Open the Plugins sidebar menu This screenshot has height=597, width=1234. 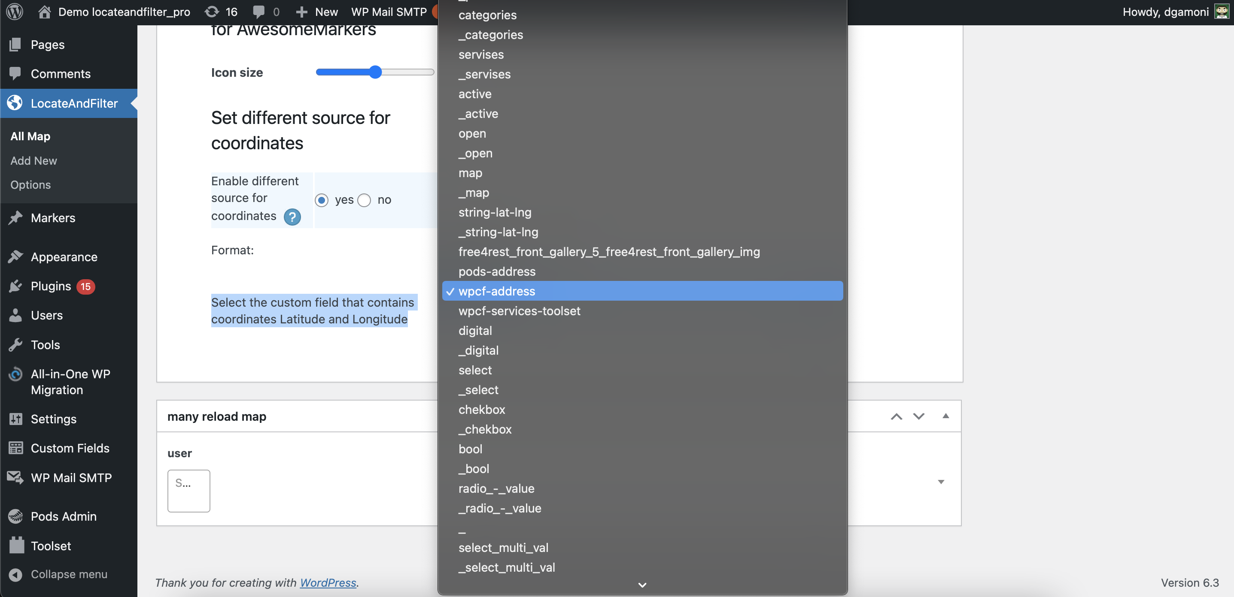coord(51,286)
